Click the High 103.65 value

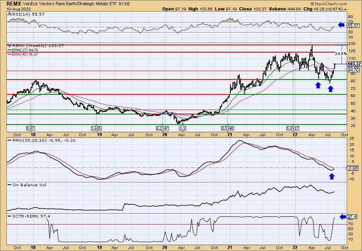tap(201, 9)
